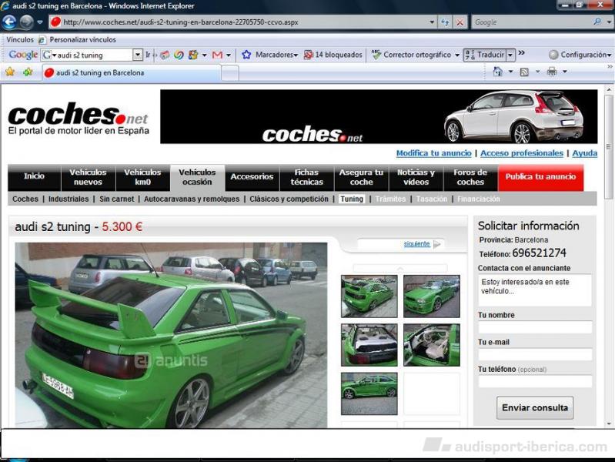Click the coches.net site logo
Screen dimensions: 615x462
[79, 118]
